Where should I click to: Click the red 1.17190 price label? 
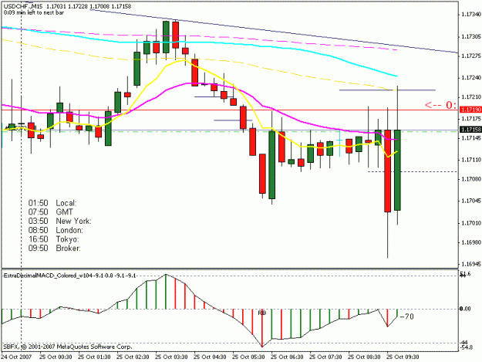470,110
